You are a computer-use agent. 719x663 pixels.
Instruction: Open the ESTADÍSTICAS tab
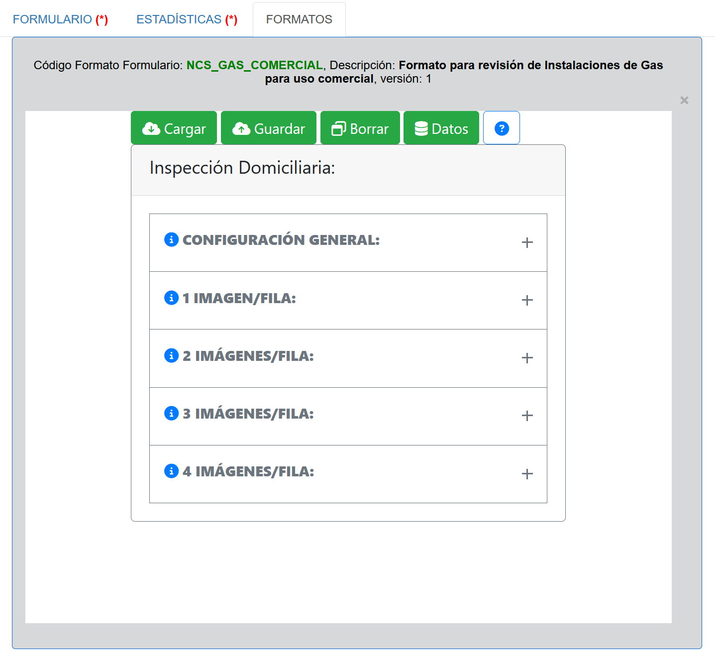coord(187,19)
